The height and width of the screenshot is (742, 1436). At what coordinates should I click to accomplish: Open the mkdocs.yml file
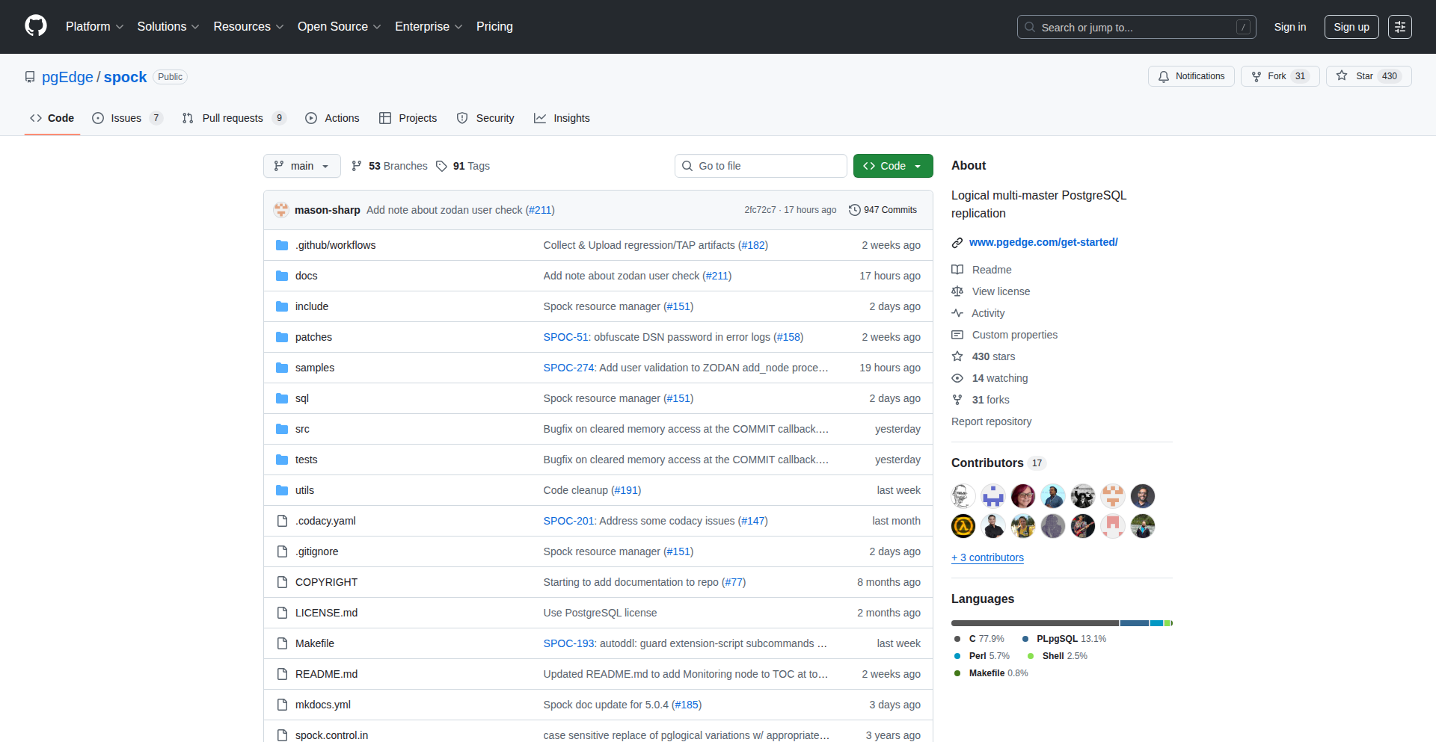[322, 705]
